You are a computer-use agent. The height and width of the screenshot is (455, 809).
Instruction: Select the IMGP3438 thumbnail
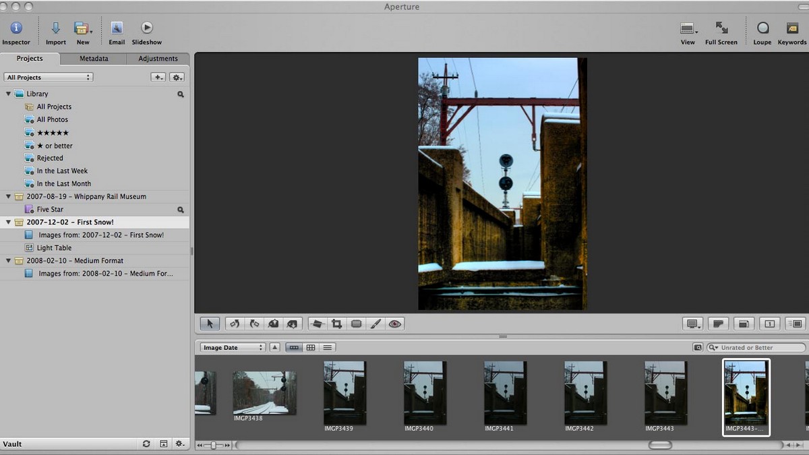[x=264, y=392]
